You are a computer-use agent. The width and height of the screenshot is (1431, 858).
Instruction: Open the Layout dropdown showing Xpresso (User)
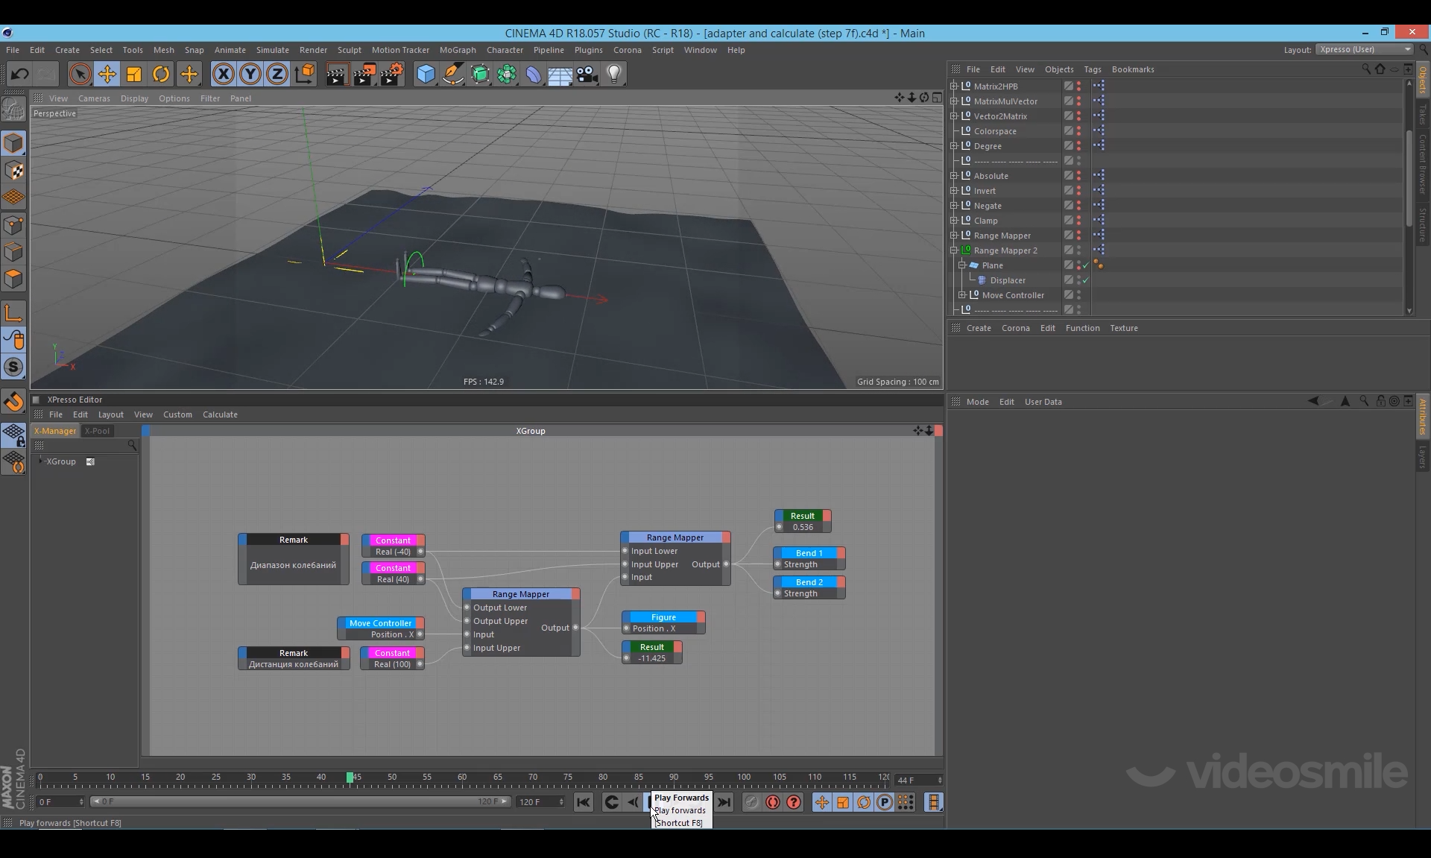pos(1364,49)
